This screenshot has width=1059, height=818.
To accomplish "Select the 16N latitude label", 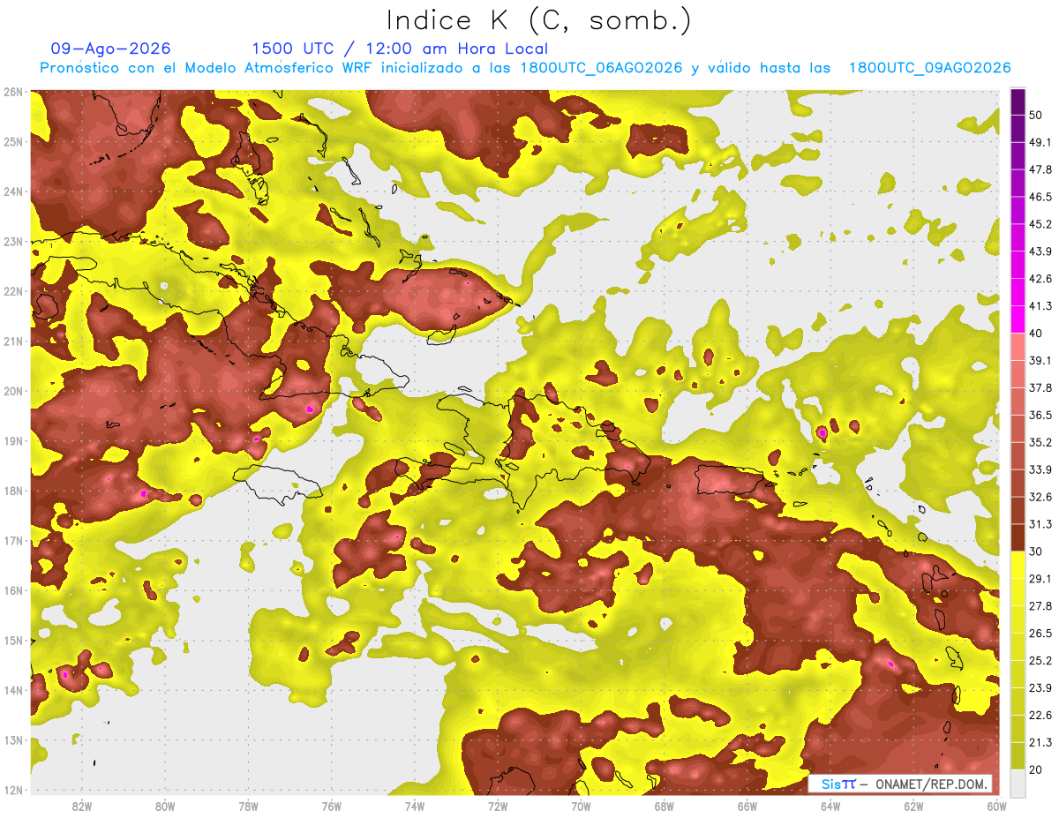I will (12, 590).
